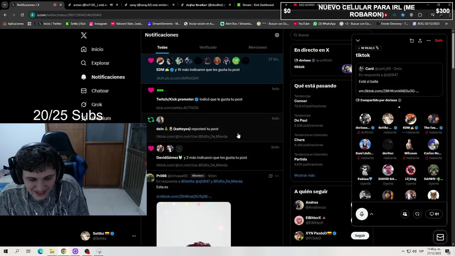Open Windows taskbar search
Viewport: 455px width, 256px height.
17,251
